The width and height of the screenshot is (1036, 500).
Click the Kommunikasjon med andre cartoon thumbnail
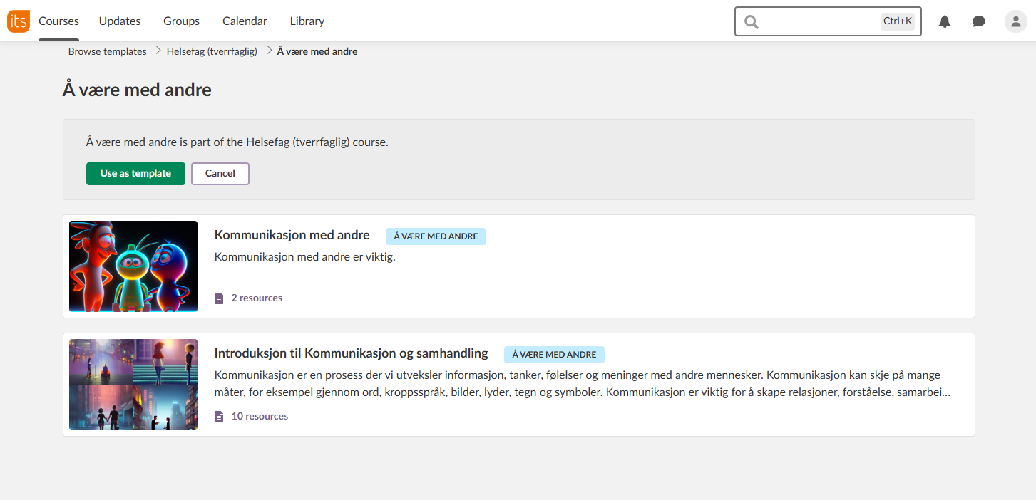(133, 266)
